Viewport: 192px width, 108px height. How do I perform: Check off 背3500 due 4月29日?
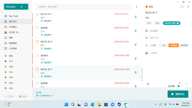[x=37, y=83]
